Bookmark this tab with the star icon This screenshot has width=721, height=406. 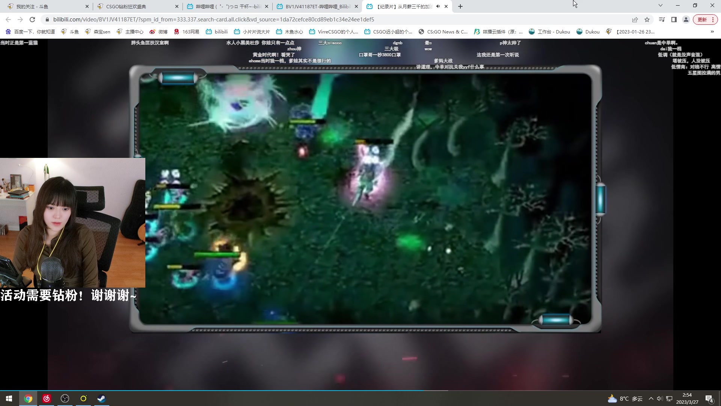click(x=647, y=20)
